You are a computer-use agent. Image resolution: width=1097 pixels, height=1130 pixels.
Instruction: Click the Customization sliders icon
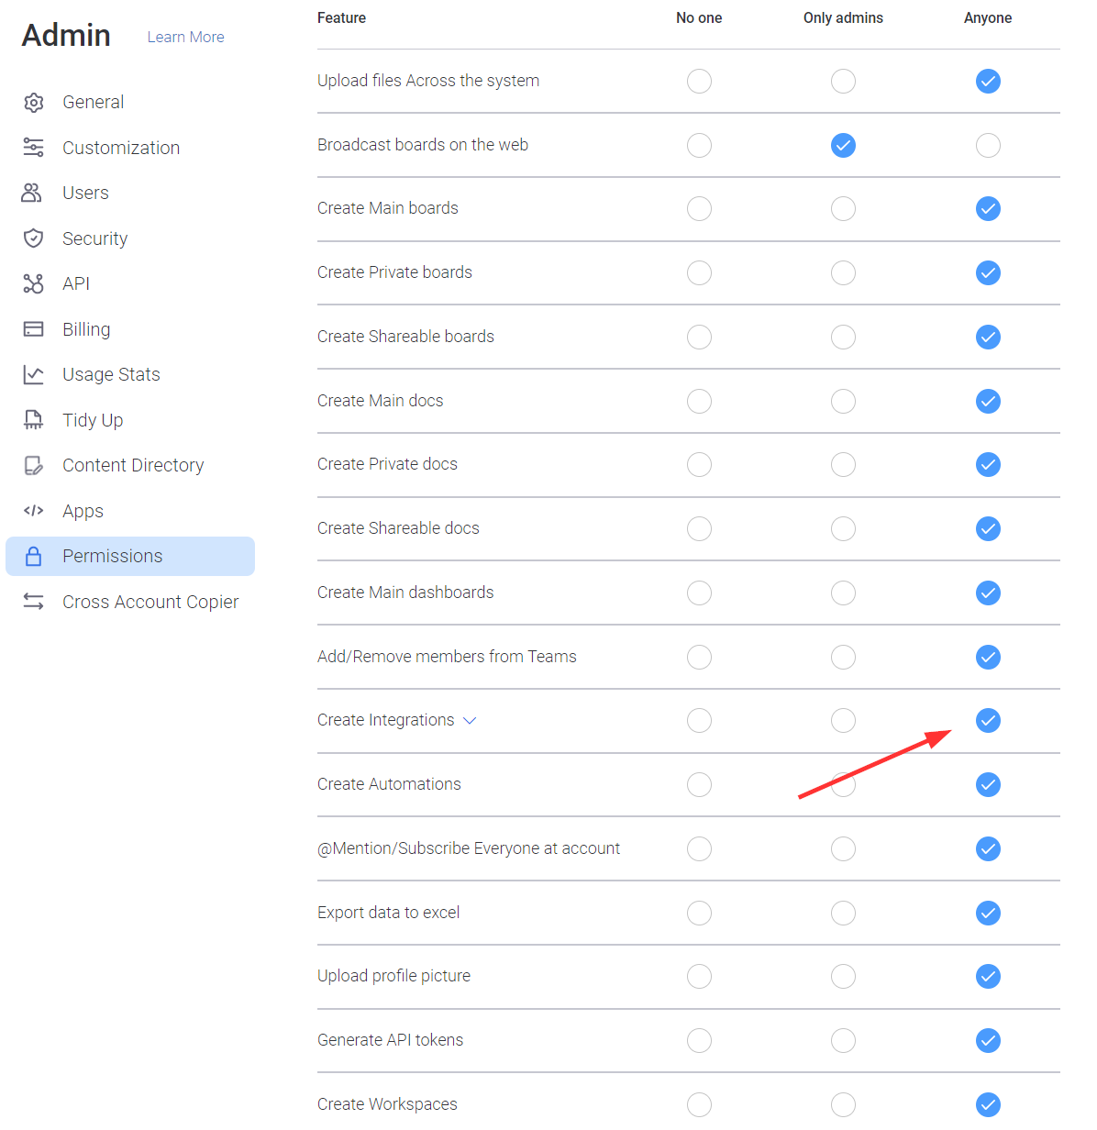pos(34,148)
